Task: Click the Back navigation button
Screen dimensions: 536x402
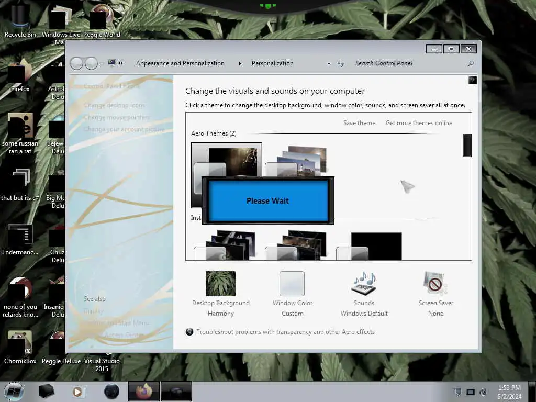Action: [76, 63]
